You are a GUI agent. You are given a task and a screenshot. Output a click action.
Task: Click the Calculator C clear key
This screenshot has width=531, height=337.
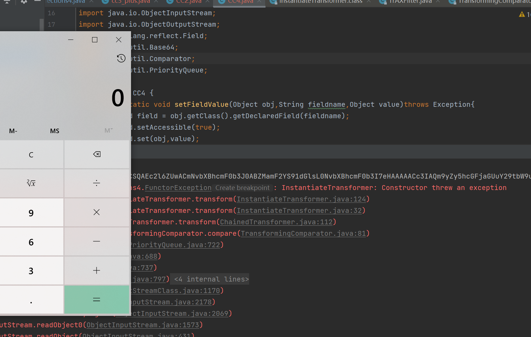pos(31,155)
